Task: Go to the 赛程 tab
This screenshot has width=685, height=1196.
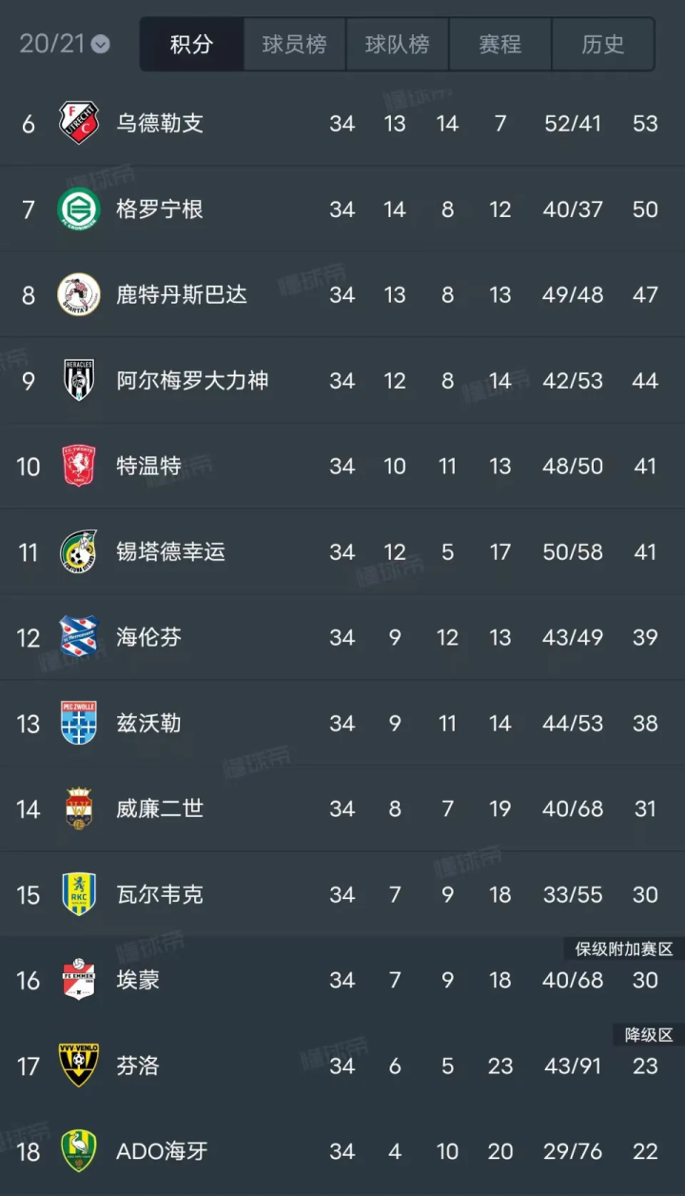Action: [x=499, y=44]
